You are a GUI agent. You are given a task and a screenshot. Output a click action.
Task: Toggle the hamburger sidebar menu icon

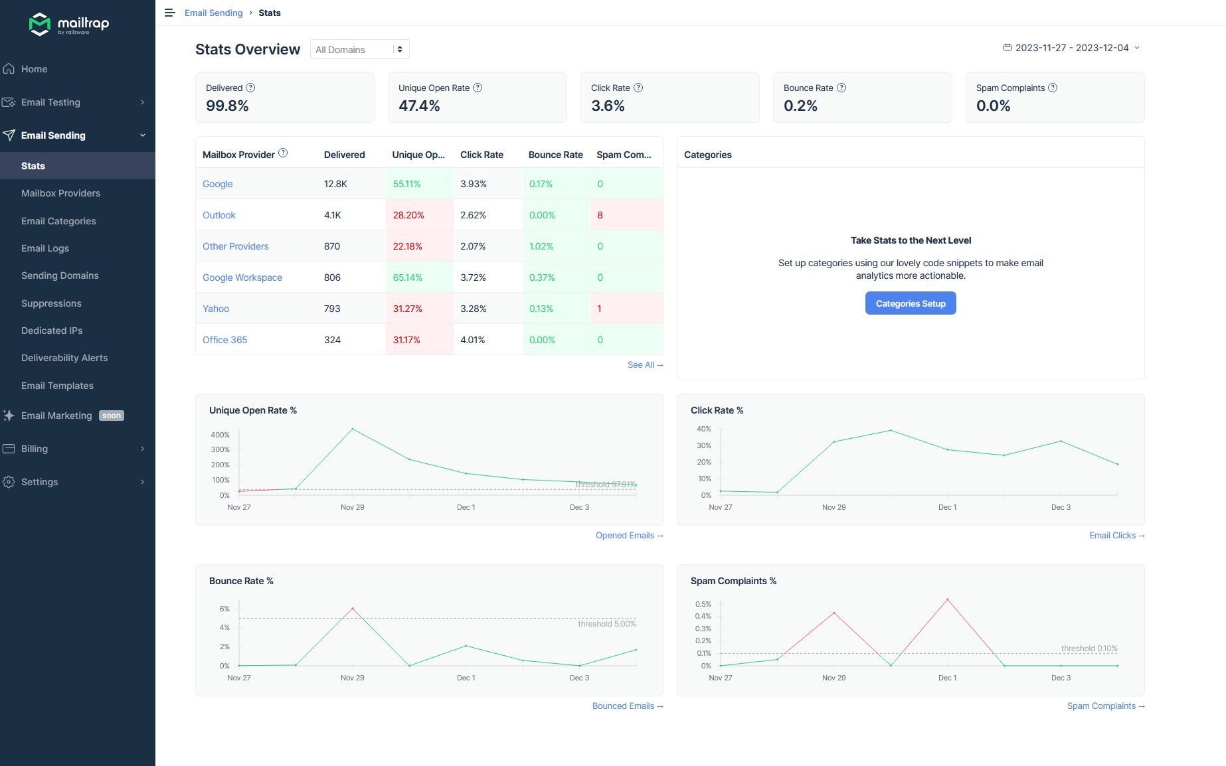click(x=170, y=13)
